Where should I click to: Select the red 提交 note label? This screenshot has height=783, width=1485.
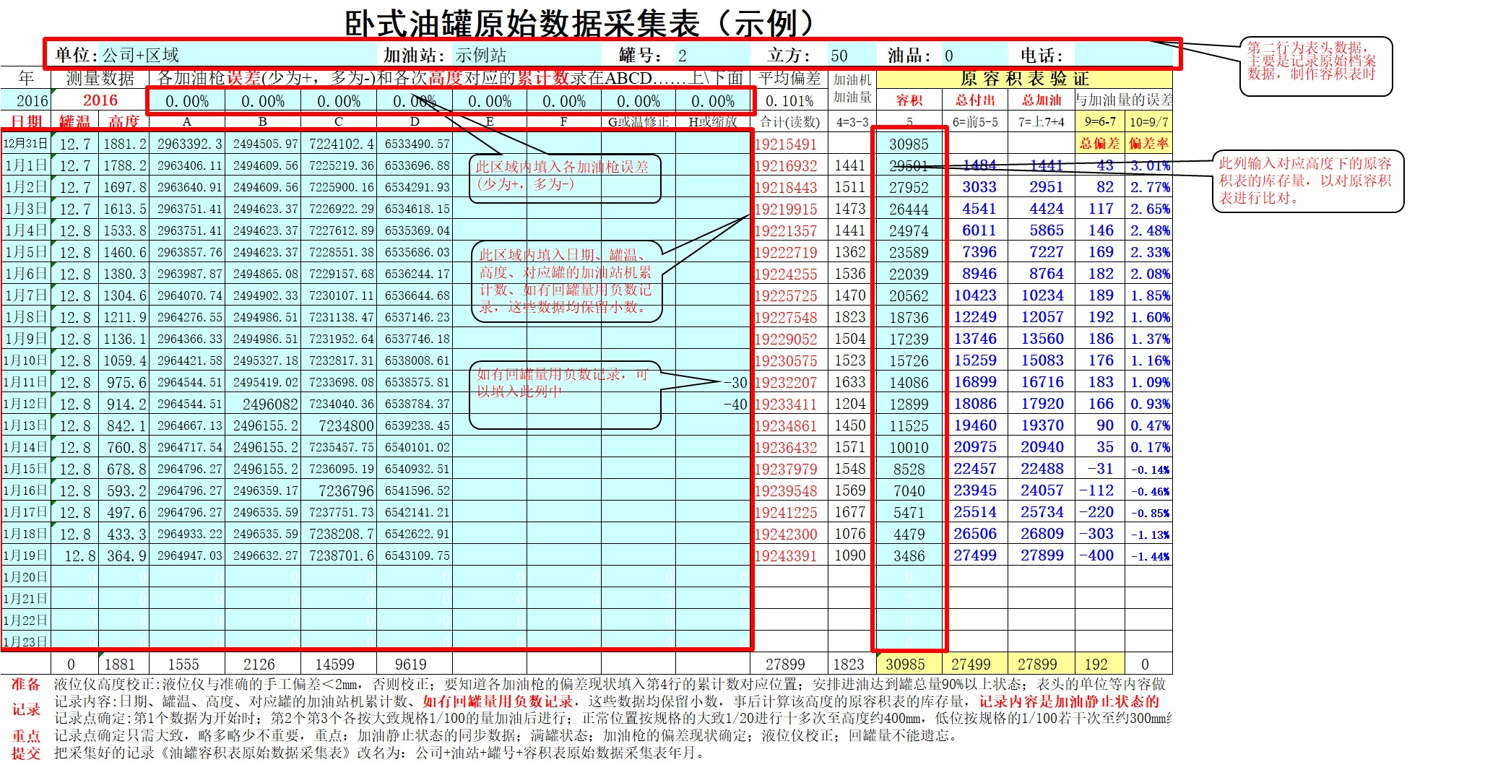(x=26, y=753)
